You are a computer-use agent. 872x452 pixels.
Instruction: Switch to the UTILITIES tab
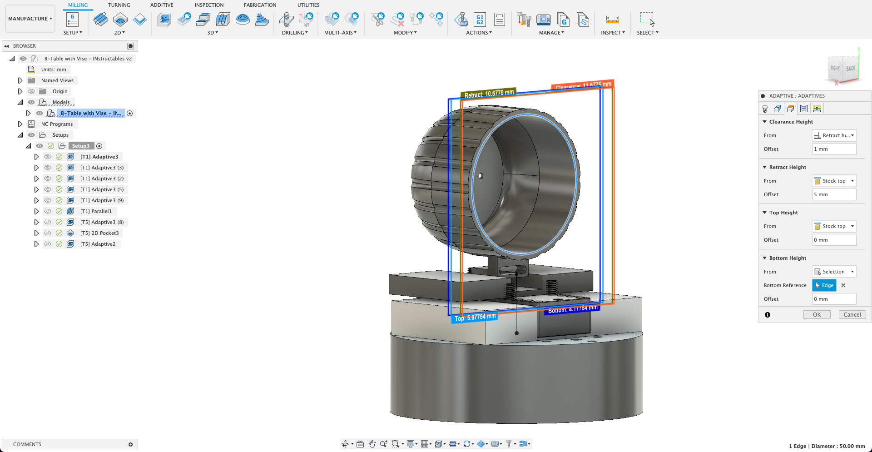(308, 5)
